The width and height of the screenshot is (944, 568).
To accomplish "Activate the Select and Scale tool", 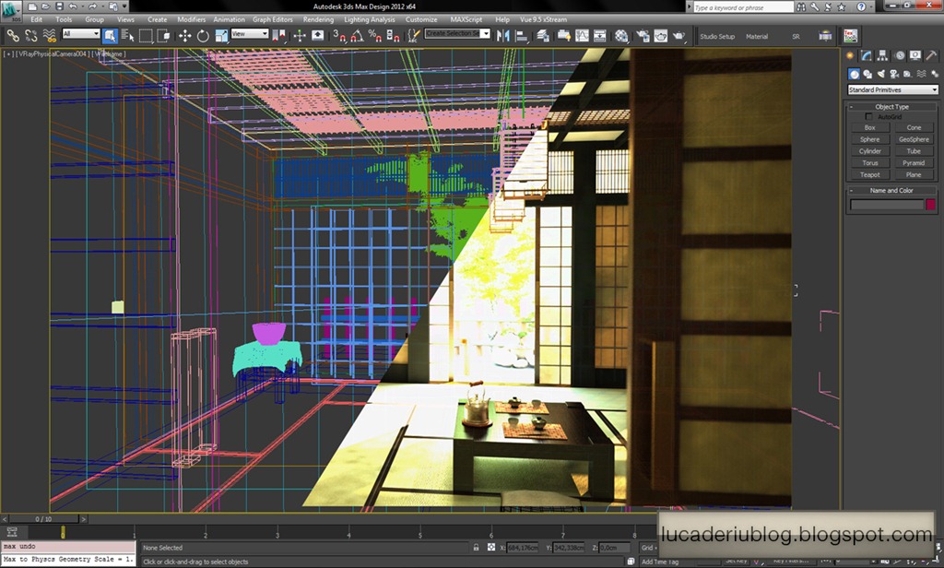I will (x=221, y=36).
